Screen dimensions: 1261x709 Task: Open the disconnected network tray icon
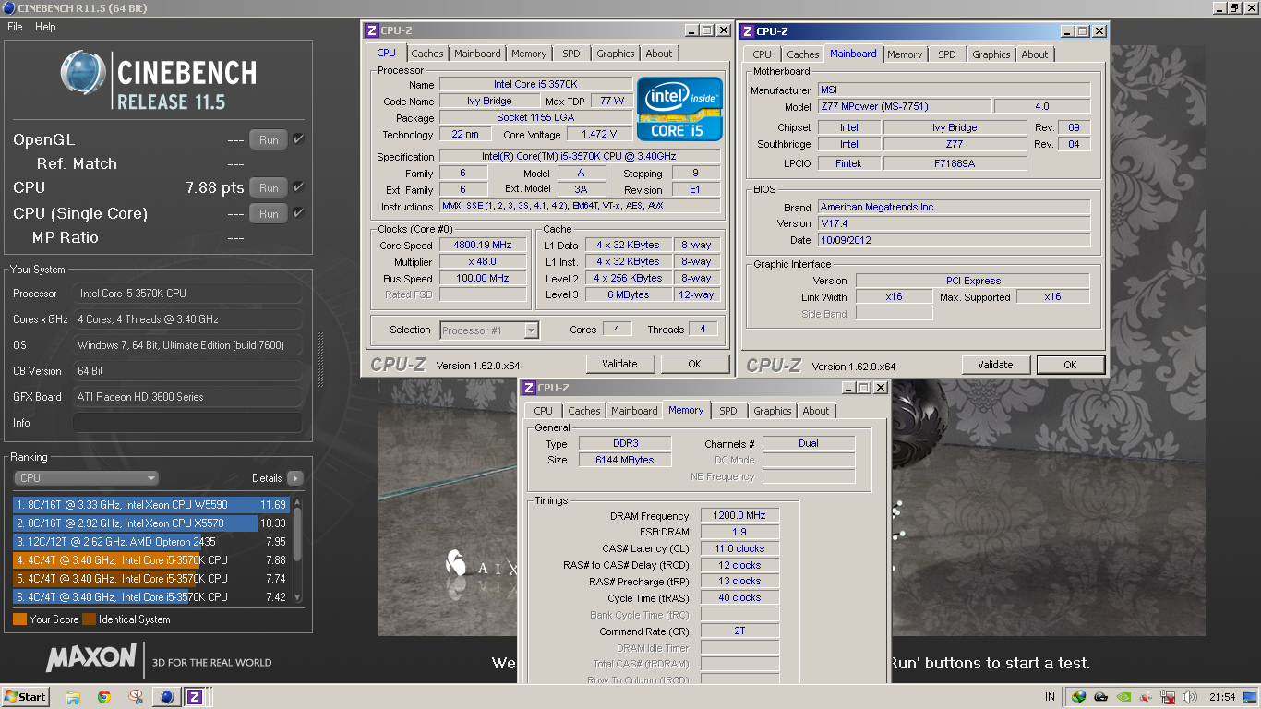pos(1168,697)
